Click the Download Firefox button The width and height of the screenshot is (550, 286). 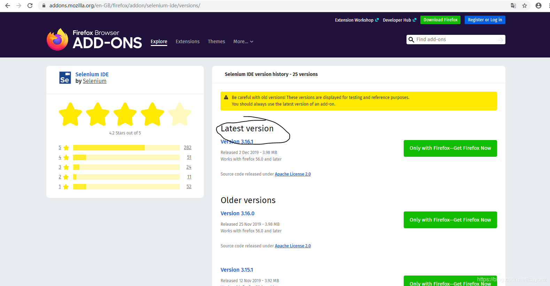[440, 20]
